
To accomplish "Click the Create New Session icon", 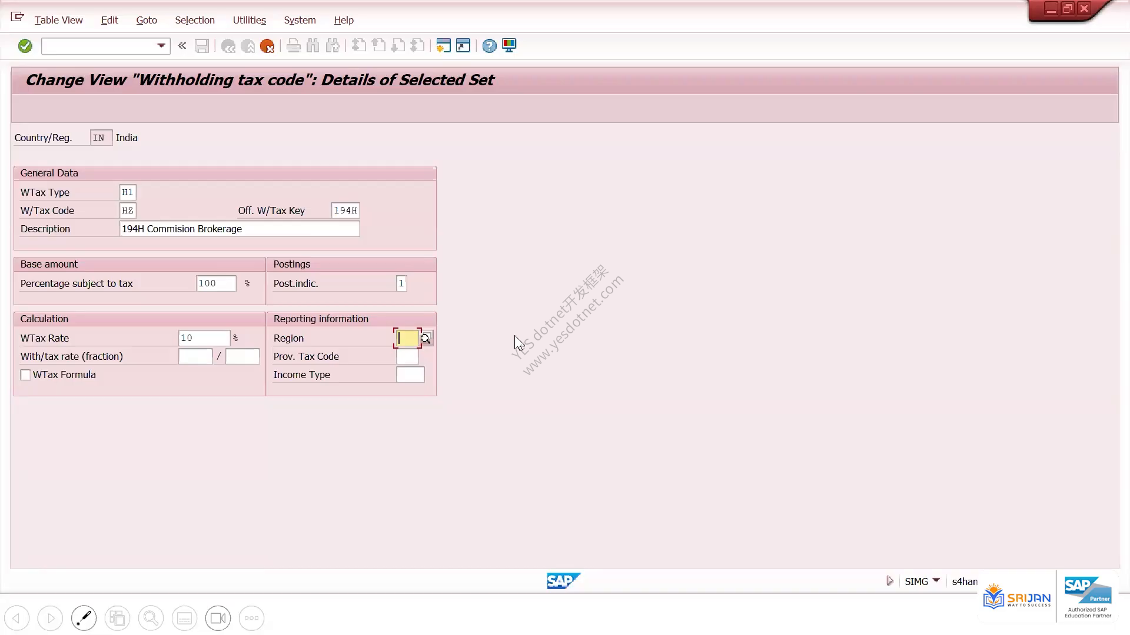I will (x=443, y=46).
